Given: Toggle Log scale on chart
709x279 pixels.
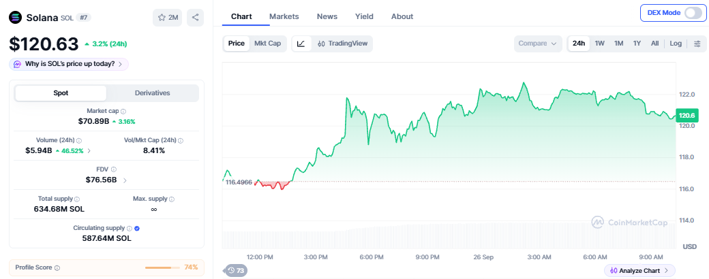Looking at the screenshot, I should [x=676, y=44].
